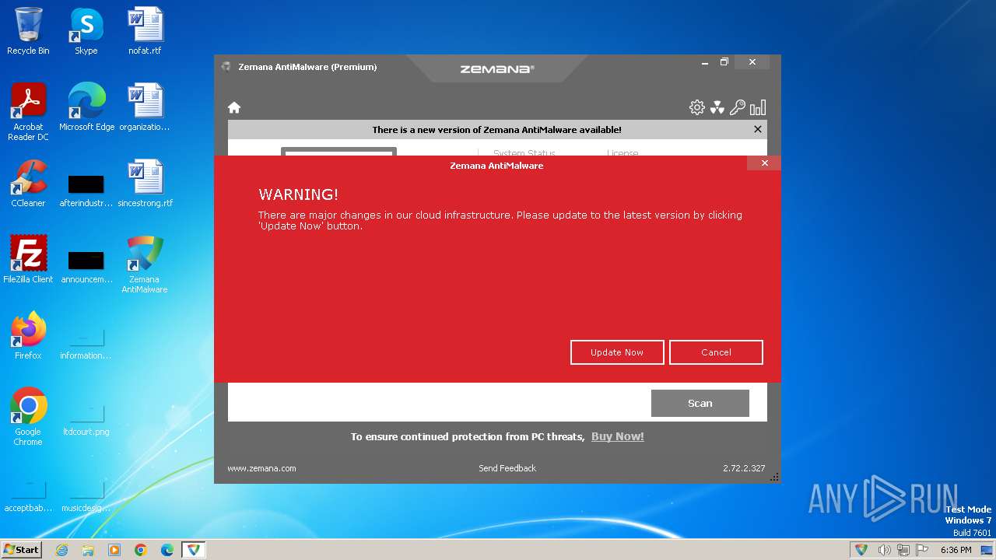Select Zemana taskbar window button

pos(194,550)
